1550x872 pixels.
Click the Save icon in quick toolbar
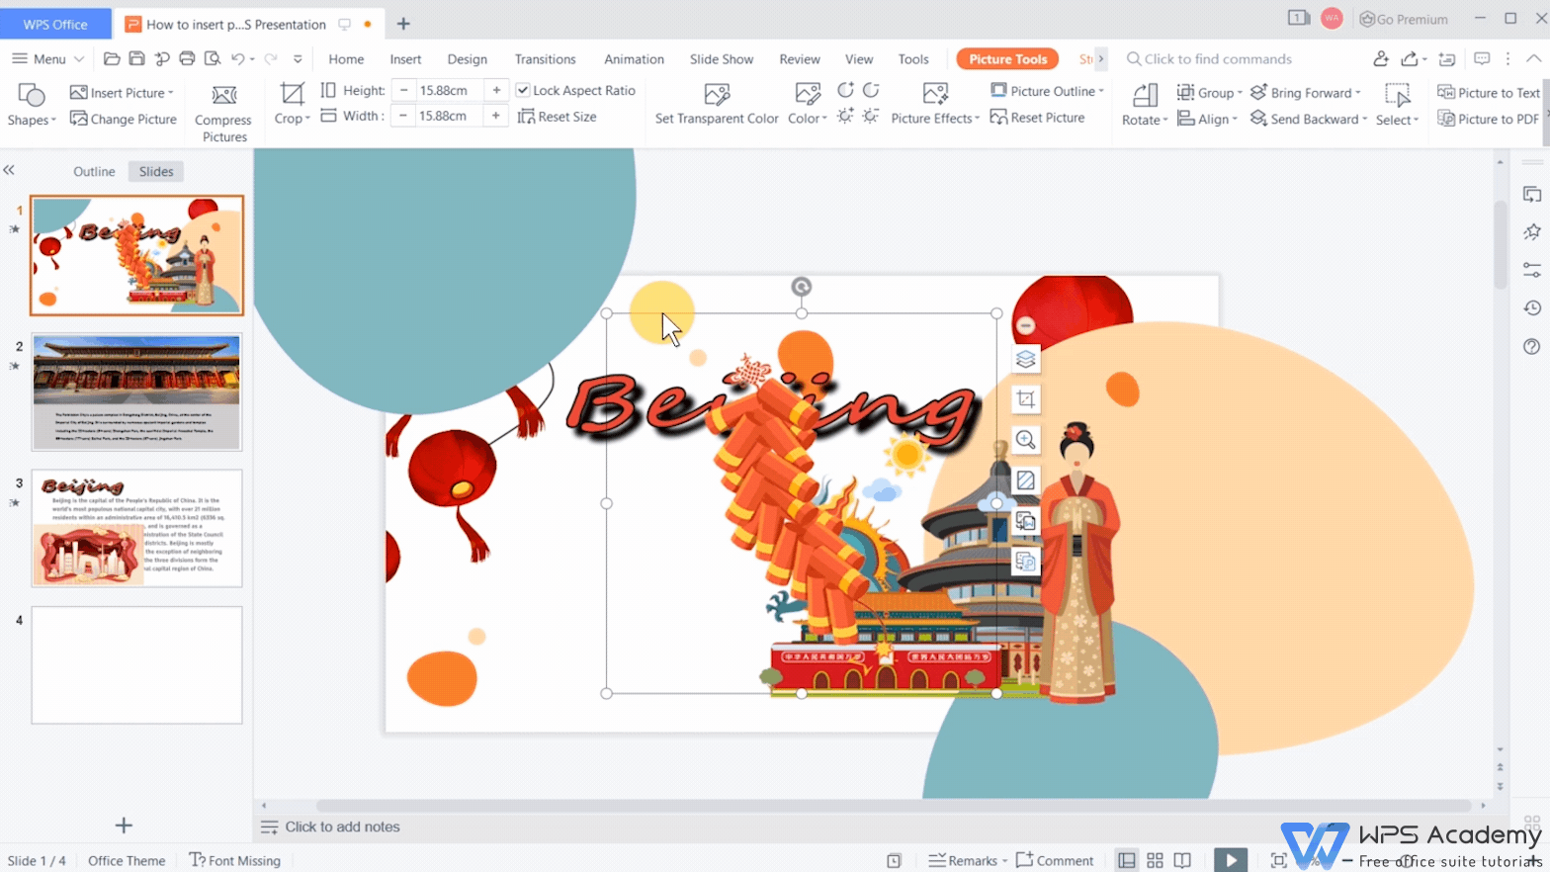tap(137, 59)
